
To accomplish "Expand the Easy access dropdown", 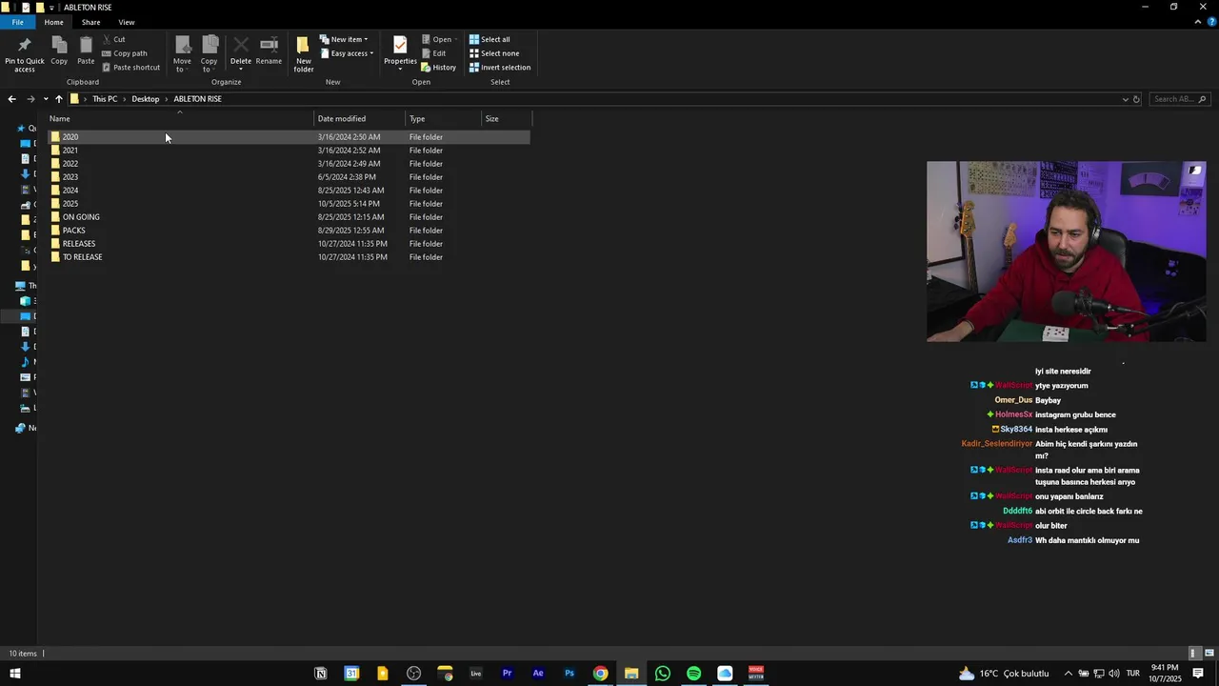I will click(347, 53).
